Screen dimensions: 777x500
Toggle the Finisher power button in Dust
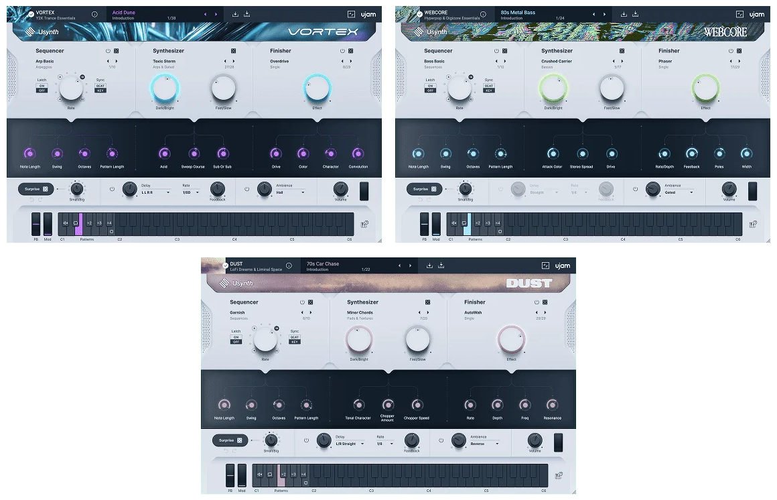tap(537, 302)
